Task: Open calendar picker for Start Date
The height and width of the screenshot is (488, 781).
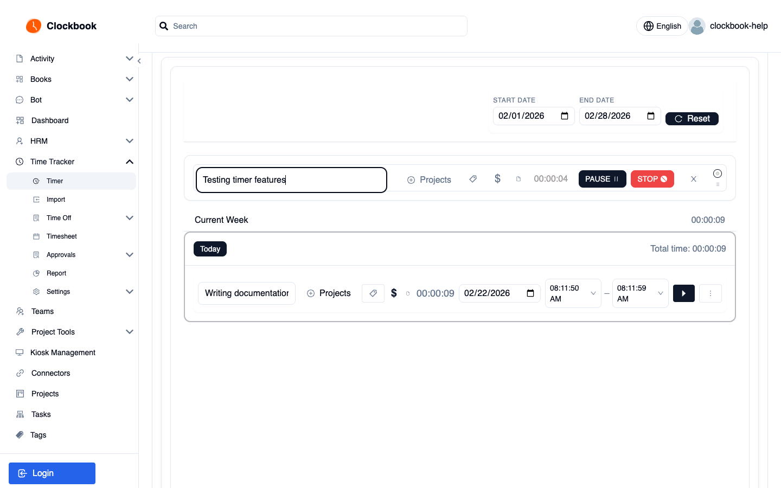Action: coord(565,116)
